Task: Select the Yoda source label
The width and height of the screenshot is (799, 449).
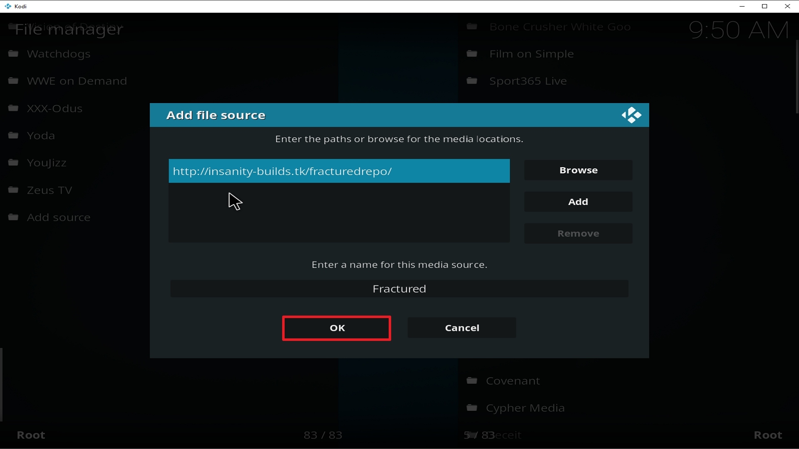Action: [x=41, y=136]
